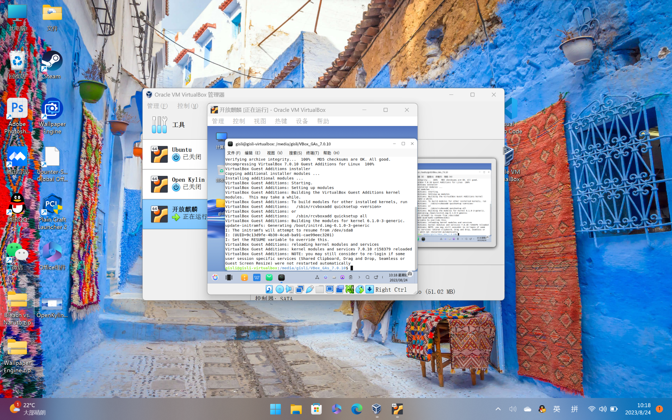
Task: Select the Wallpaper Engine desktop shortcut
Action: pyautogui.click(x=52, y=116)
